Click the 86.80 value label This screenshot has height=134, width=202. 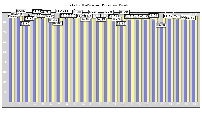(77, 12)
